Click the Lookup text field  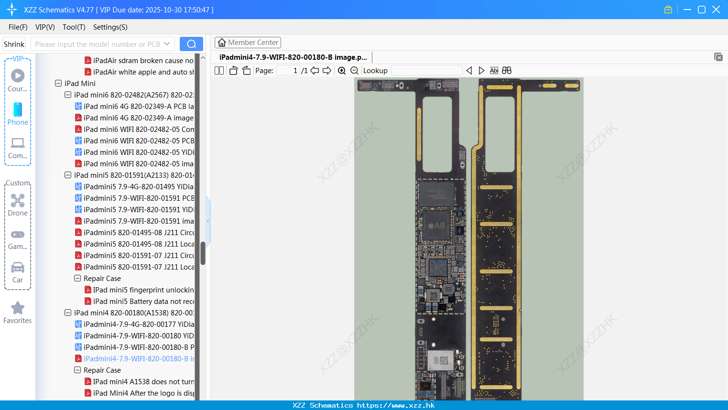[426, 70]
